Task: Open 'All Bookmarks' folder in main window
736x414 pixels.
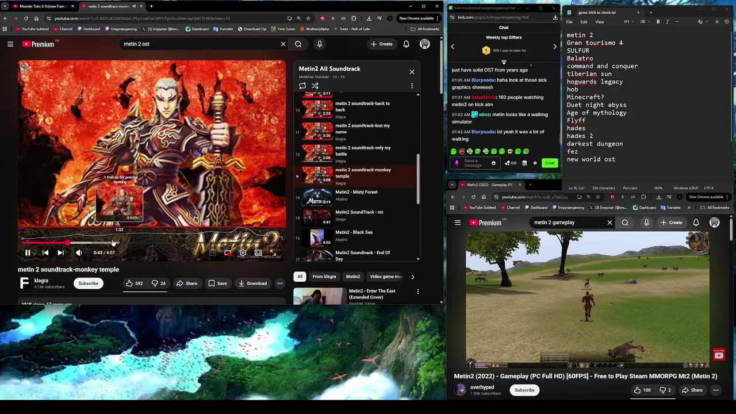Action: click(x=425, y=29)
